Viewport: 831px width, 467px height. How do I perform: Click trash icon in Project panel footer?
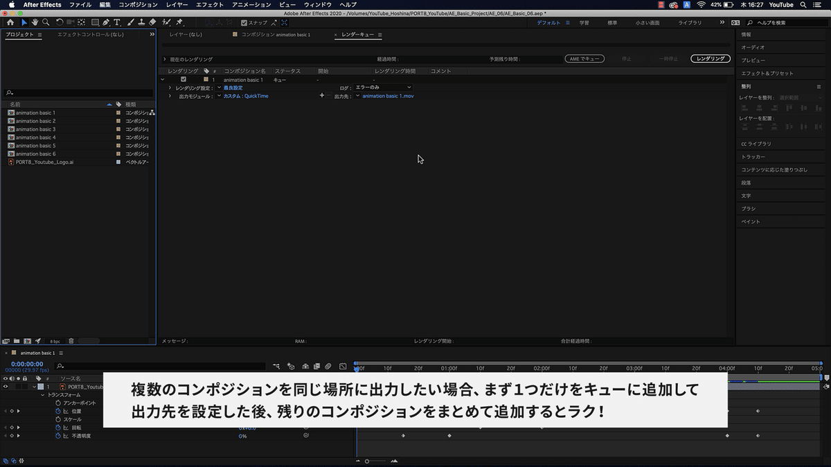71,341
